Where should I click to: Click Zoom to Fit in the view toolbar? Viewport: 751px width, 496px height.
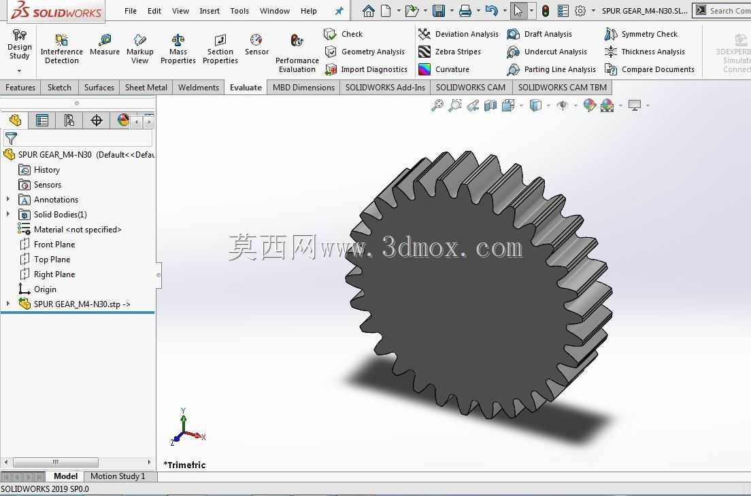437,105
